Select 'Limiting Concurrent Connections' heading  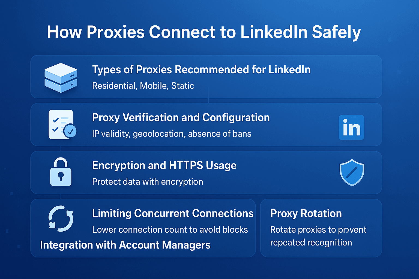[173, 213]
